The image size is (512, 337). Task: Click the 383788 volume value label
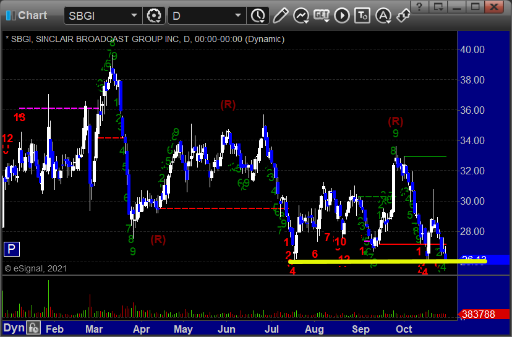pos(479,314)
